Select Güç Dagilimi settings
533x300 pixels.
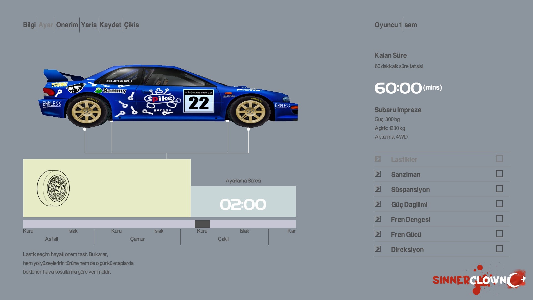(x=442, y=204)
